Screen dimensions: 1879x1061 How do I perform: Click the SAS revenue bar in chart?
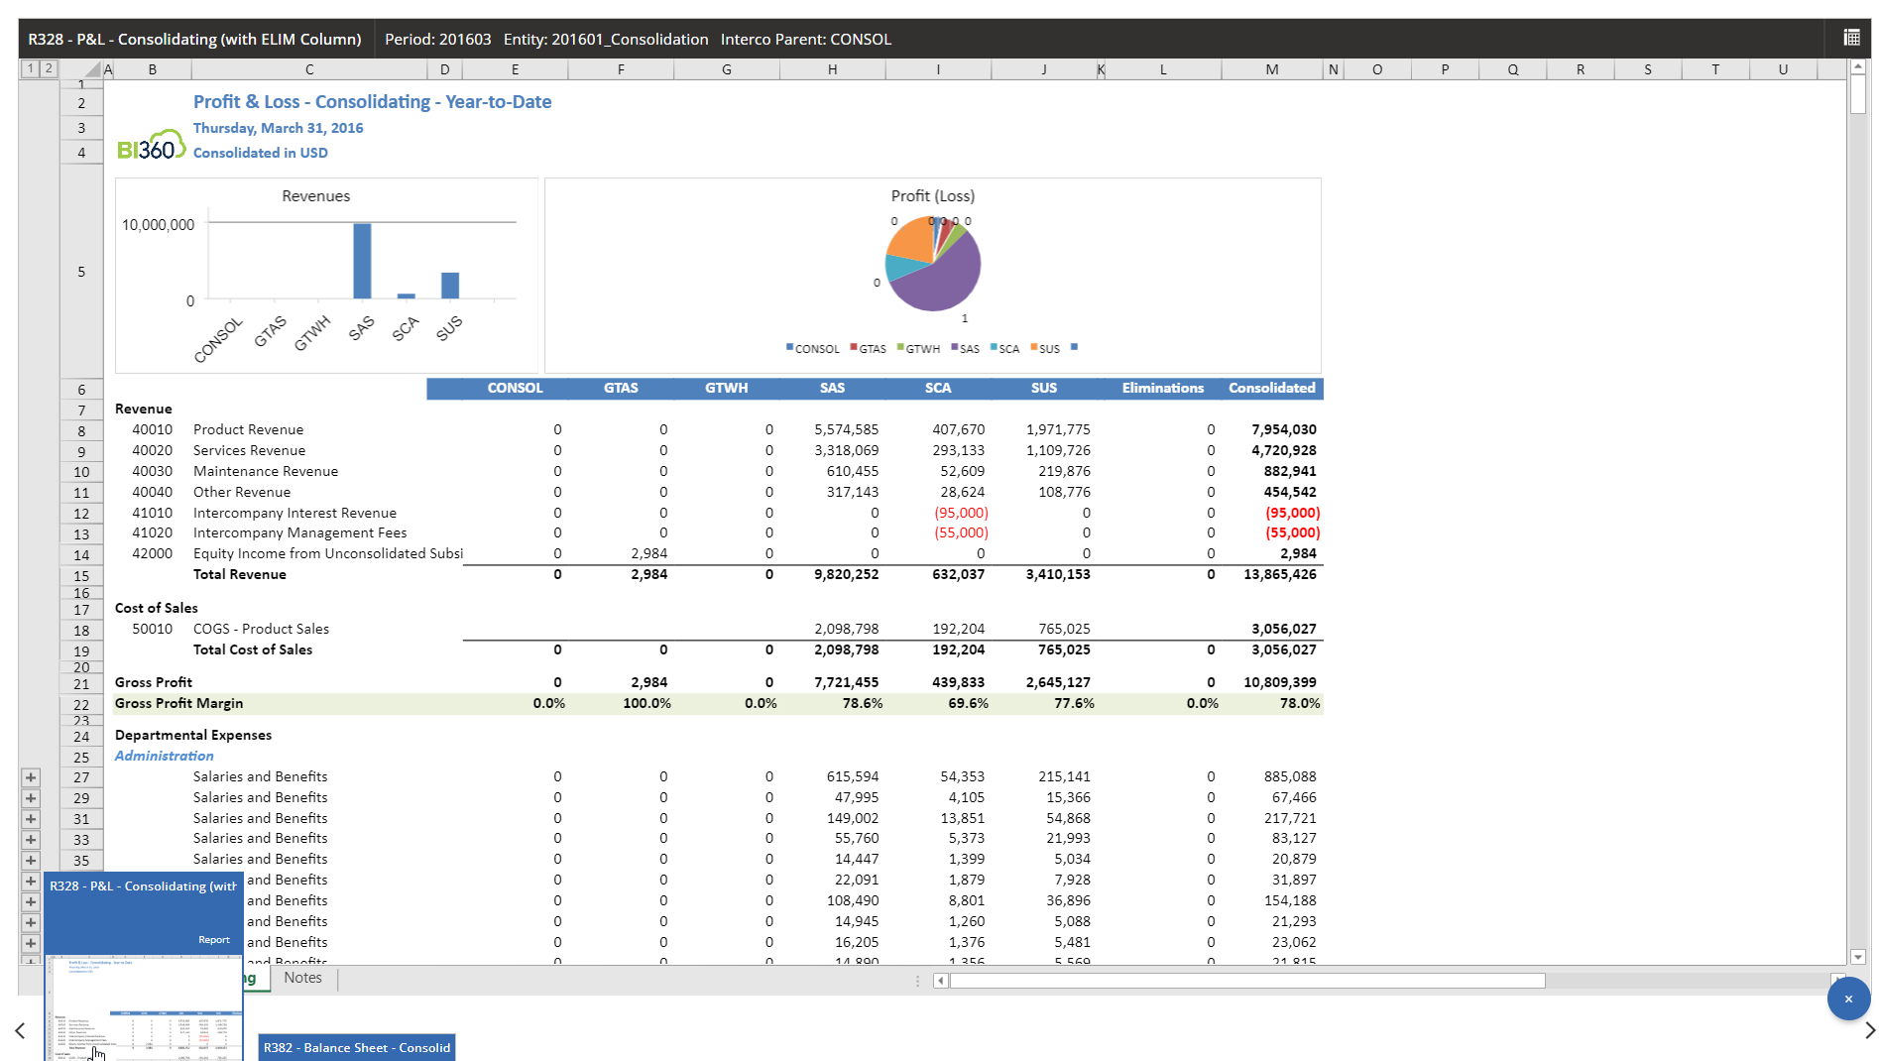[x=362, y=260]
